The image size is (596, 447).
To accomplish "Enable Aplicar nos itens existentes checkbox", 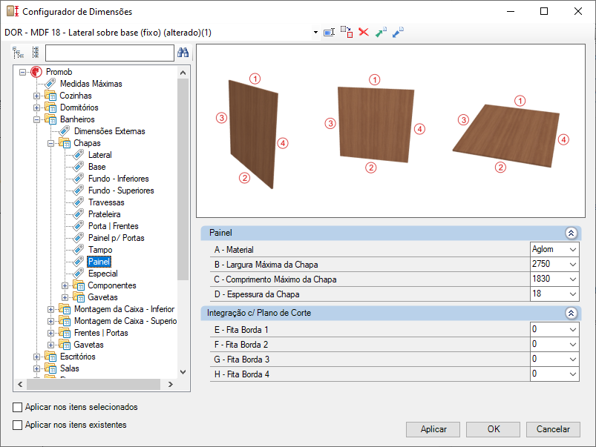I will tap(18, 425).
